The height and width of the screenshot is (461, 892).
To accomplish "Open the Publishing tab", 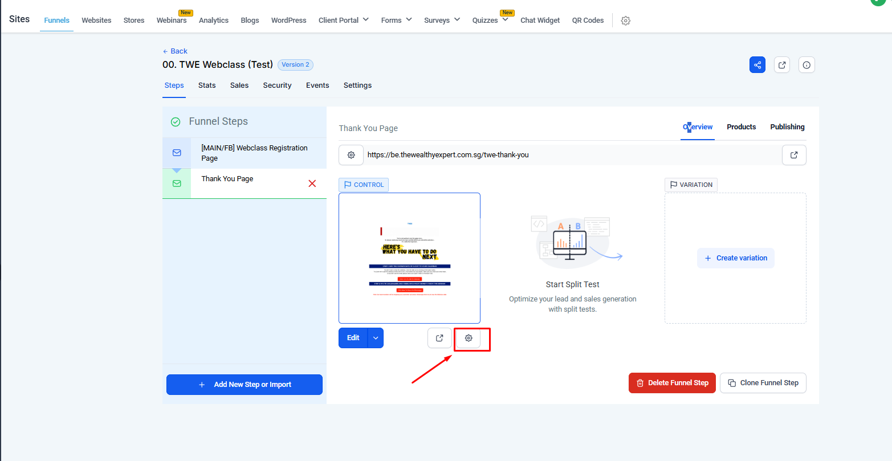I will pyautogui.click(x=787, y=127).
